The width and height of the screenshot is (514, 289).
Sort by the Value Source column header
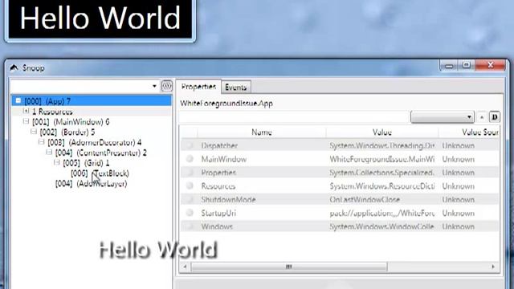(x=469, y=132)
